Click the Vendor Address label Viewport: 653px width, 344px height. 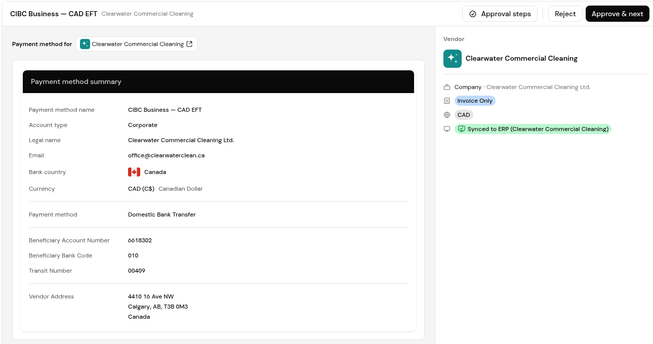51,296
